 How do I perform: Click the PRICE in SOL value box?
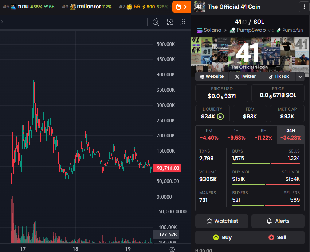point(278,93)
